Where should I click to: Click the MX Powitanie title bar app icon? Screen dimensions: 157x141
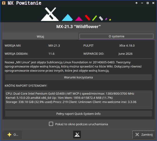4,3
